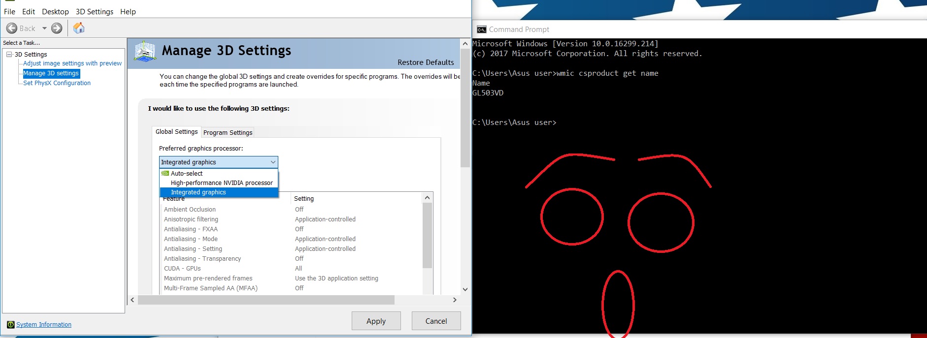Open the System Information link

pos(44,325)
